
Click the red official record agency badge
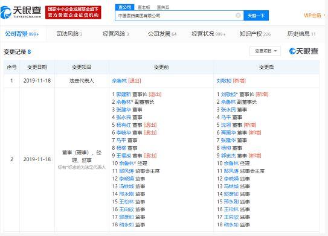73,12
